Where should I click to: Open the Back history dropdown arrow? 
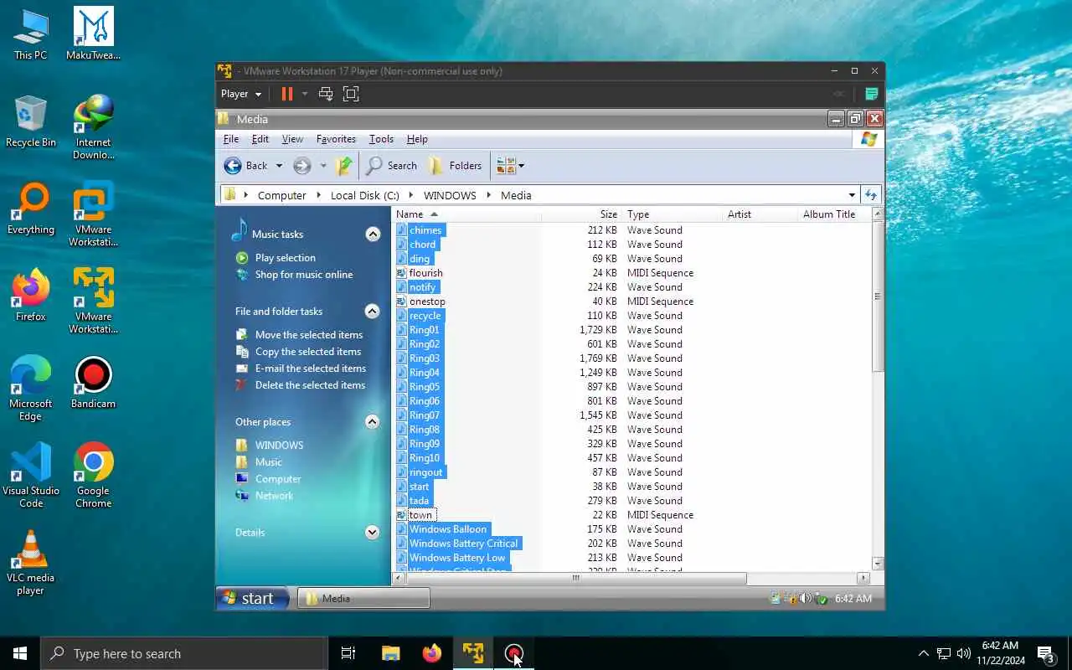[279, 166]
